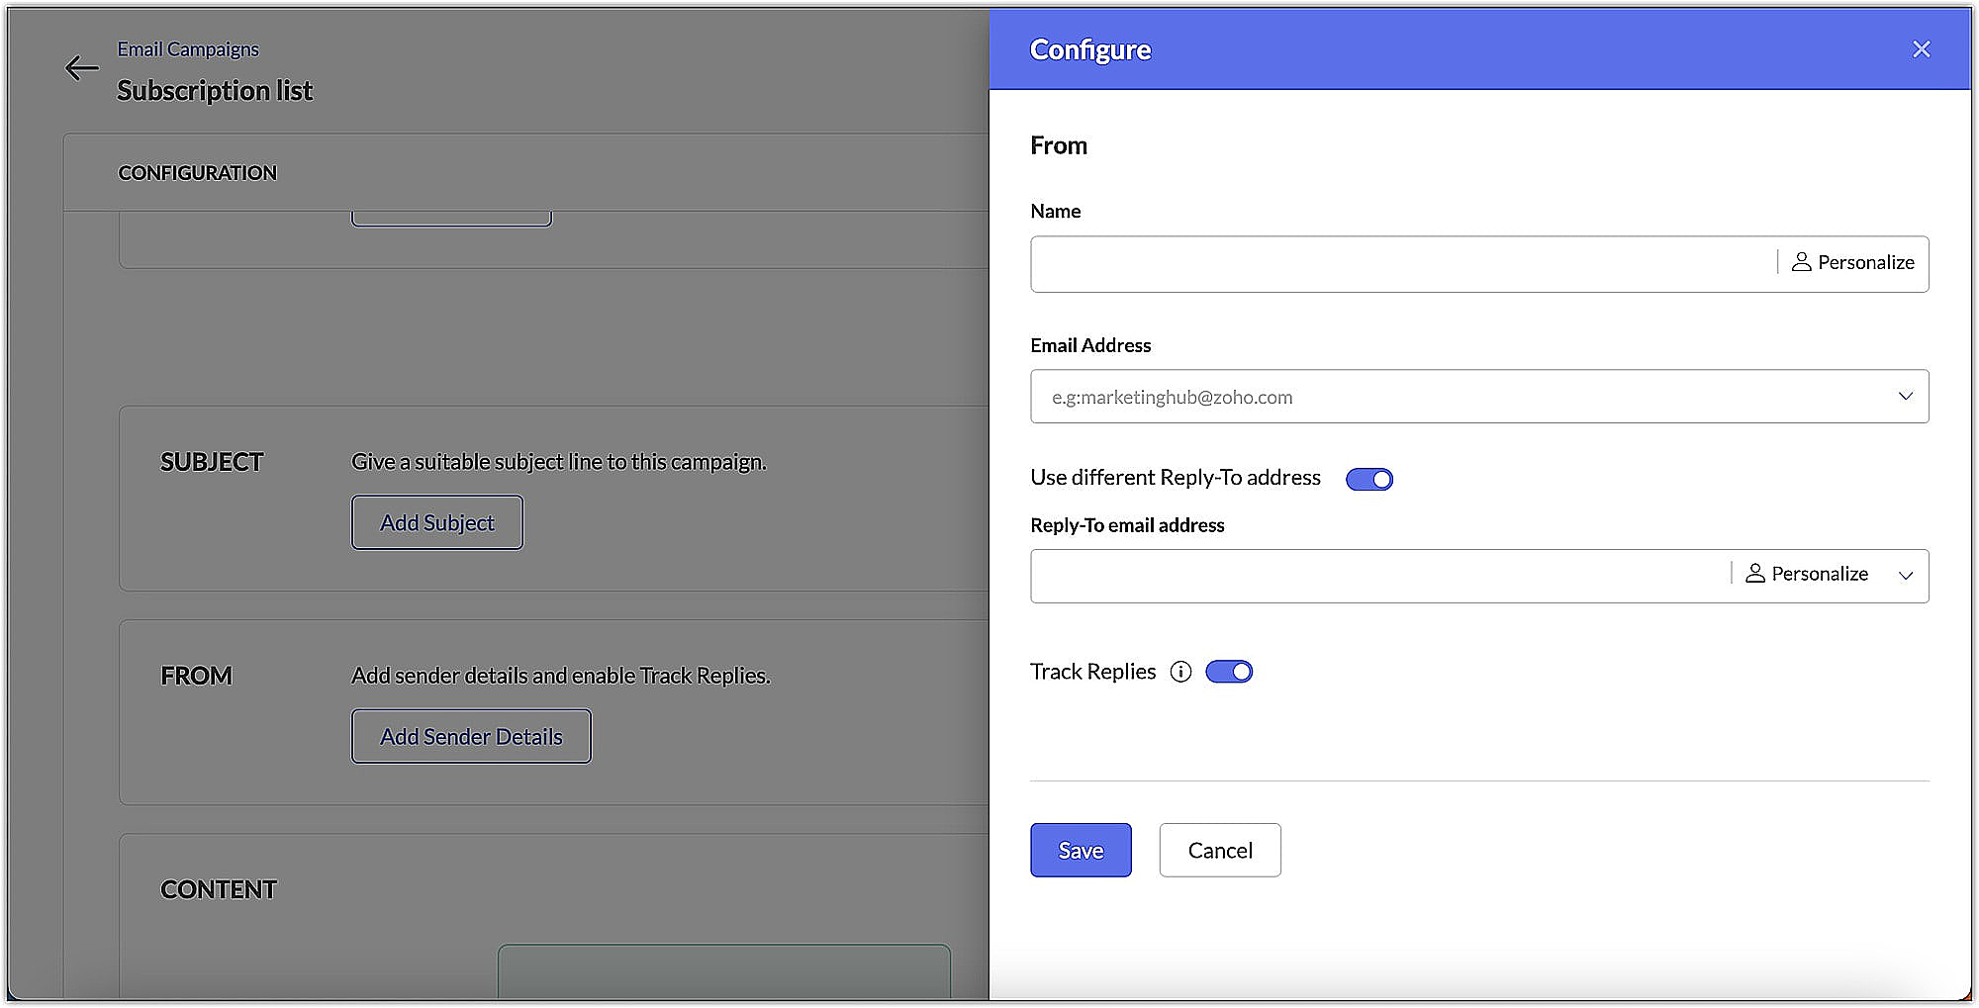Click the FROM section heading

coord(196,676)
